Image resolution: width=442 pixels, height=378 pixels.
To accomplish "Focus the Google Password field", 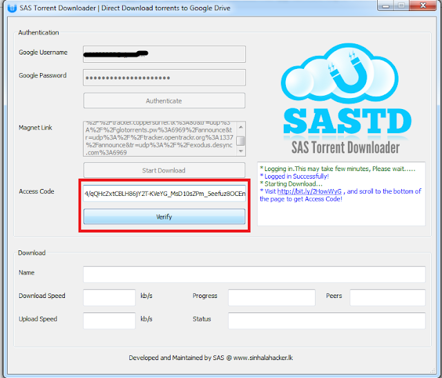I will pos(164,77).
